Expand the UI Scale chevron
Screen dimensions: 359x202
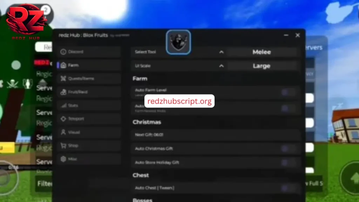(221, 66)
